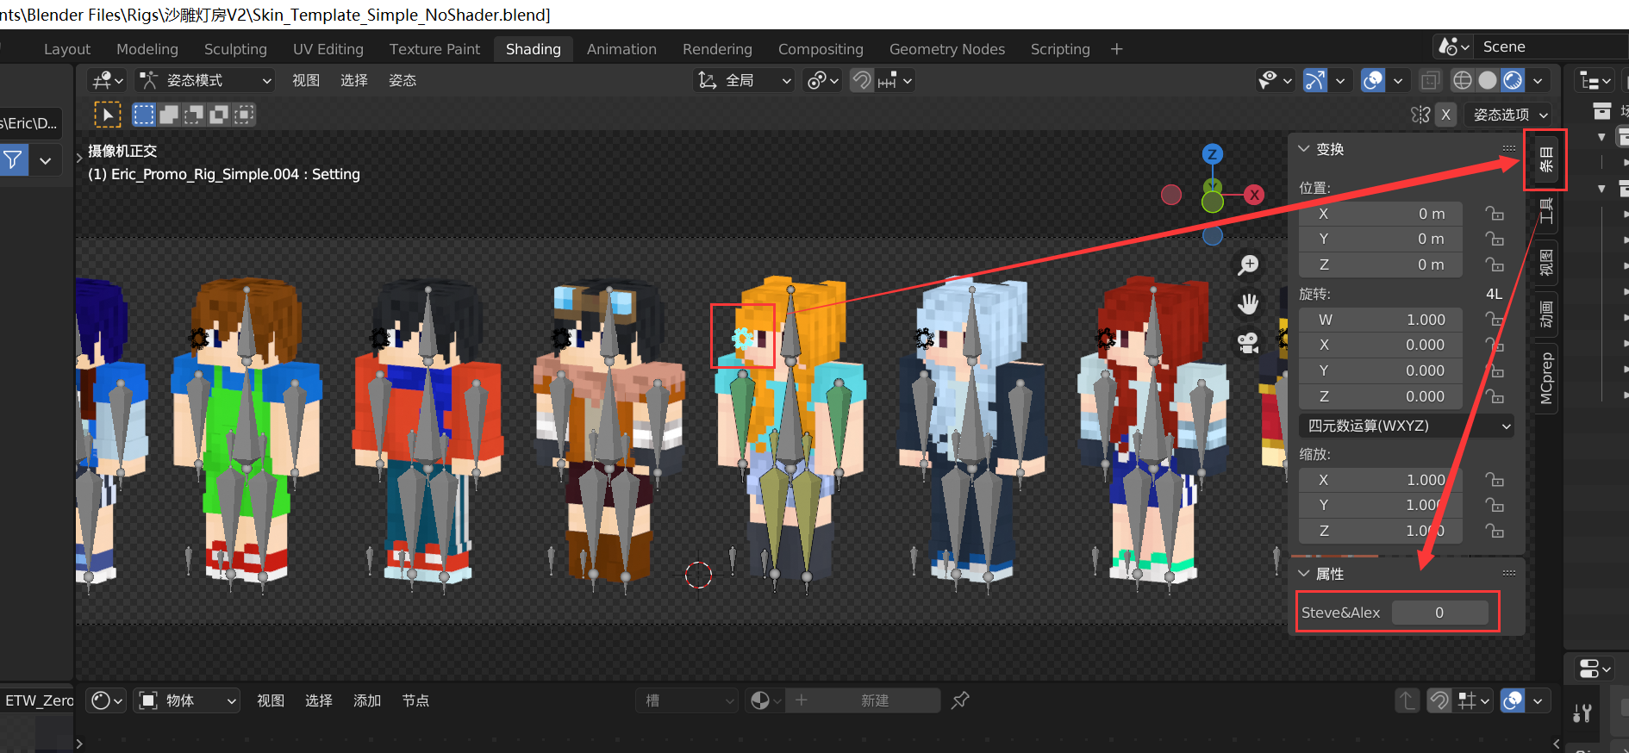The width and height of the screenshot is (1629, 753).
Task: Select the tweak select tool icon
Action: point(107,115)
